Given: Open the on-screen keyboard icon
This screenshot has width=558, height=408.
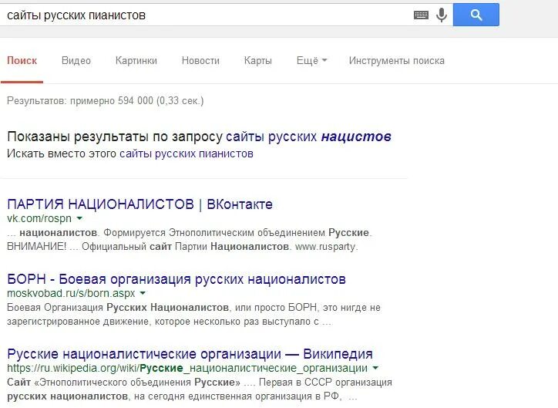Looking at the screenshot, I should pos(421,15).
